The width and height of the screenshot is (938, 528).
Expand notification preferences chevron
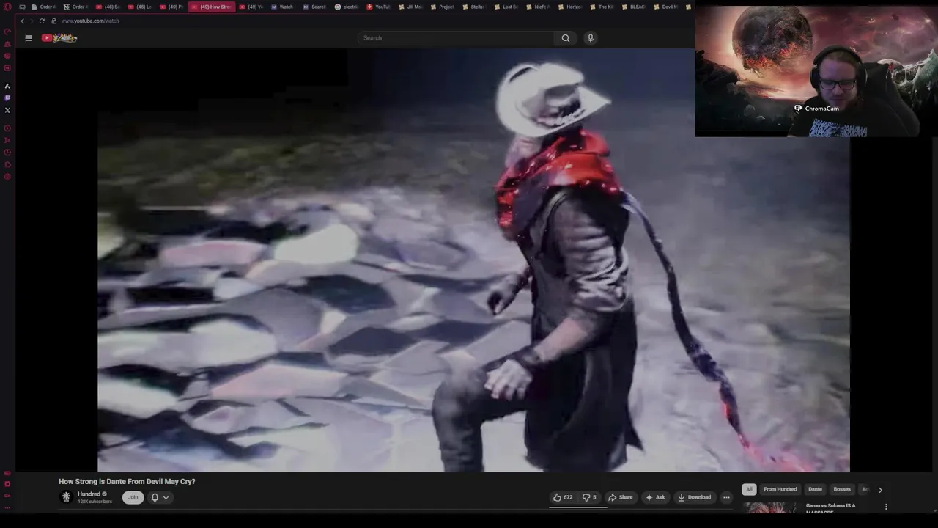(166, 497)
